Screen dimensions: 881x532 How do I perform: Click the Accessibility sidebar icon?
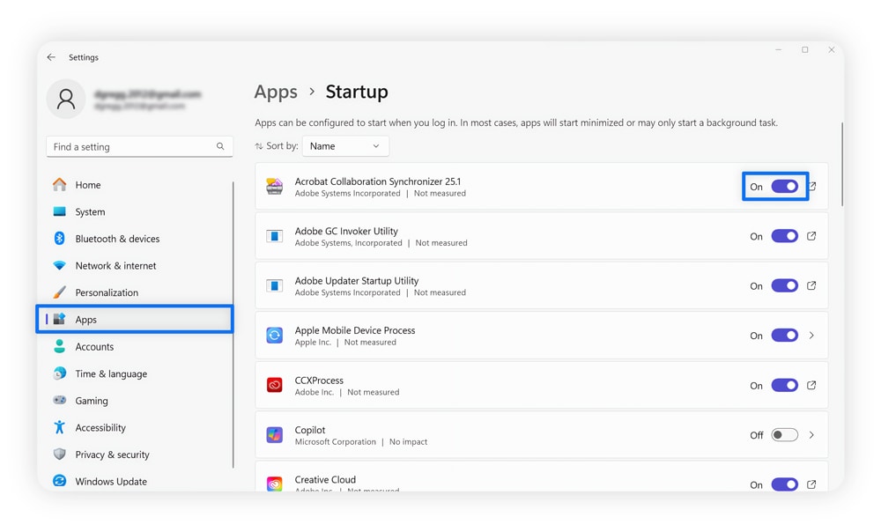(60, 427)
